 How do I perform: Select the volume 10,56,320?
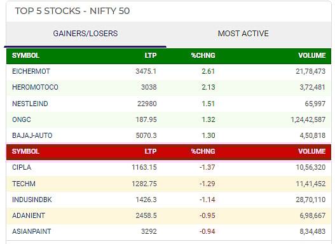(311, 167)
